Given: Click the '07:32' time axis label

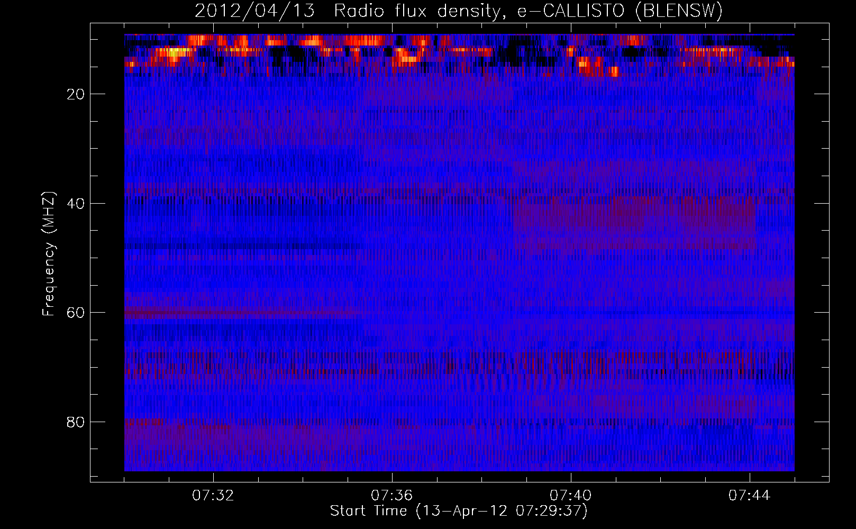Looking at the screenshot, I should [x=213, y=496].
